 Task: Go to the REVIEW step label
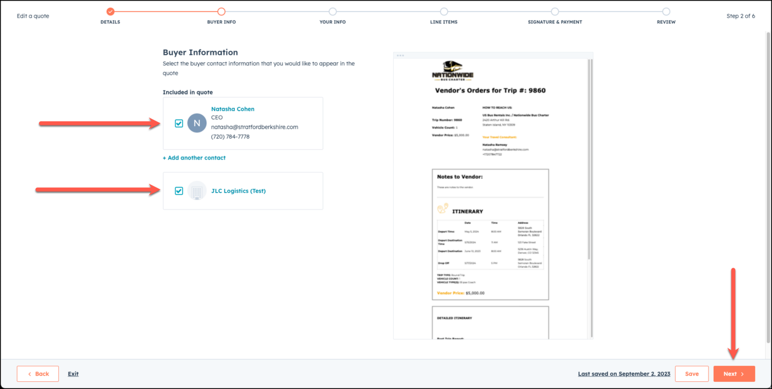[x=666, y=22]
